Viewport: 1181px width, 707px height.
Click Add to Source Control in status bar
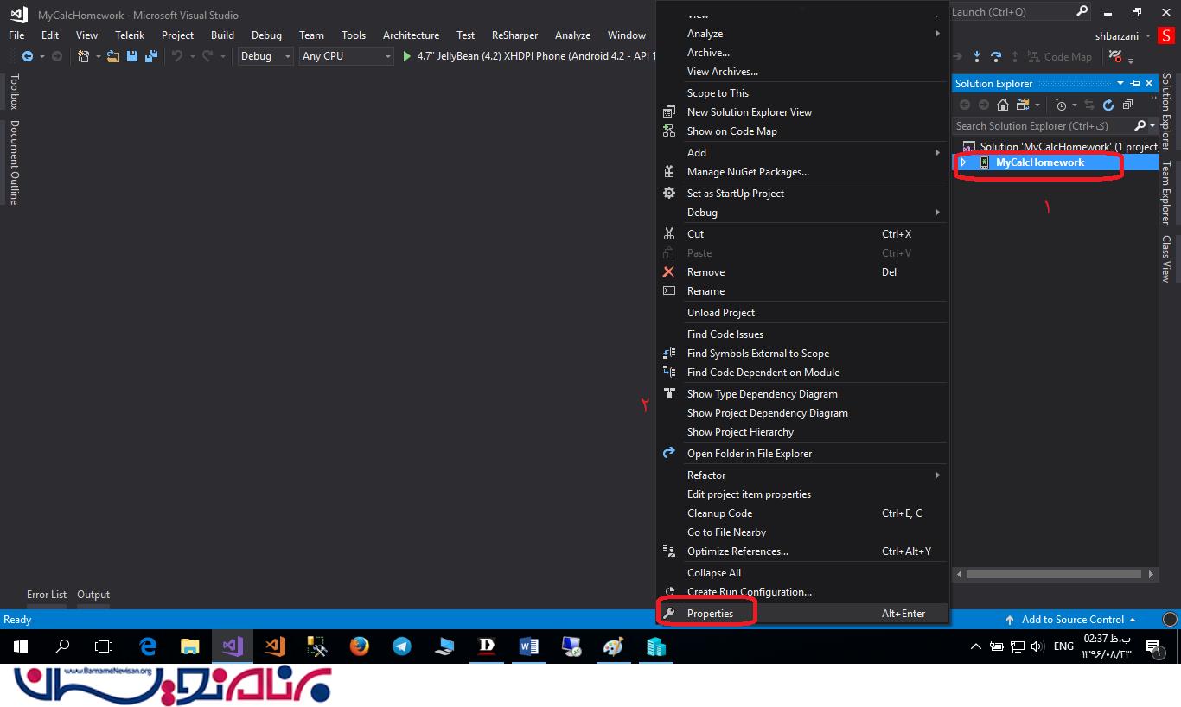[1072, 620]
